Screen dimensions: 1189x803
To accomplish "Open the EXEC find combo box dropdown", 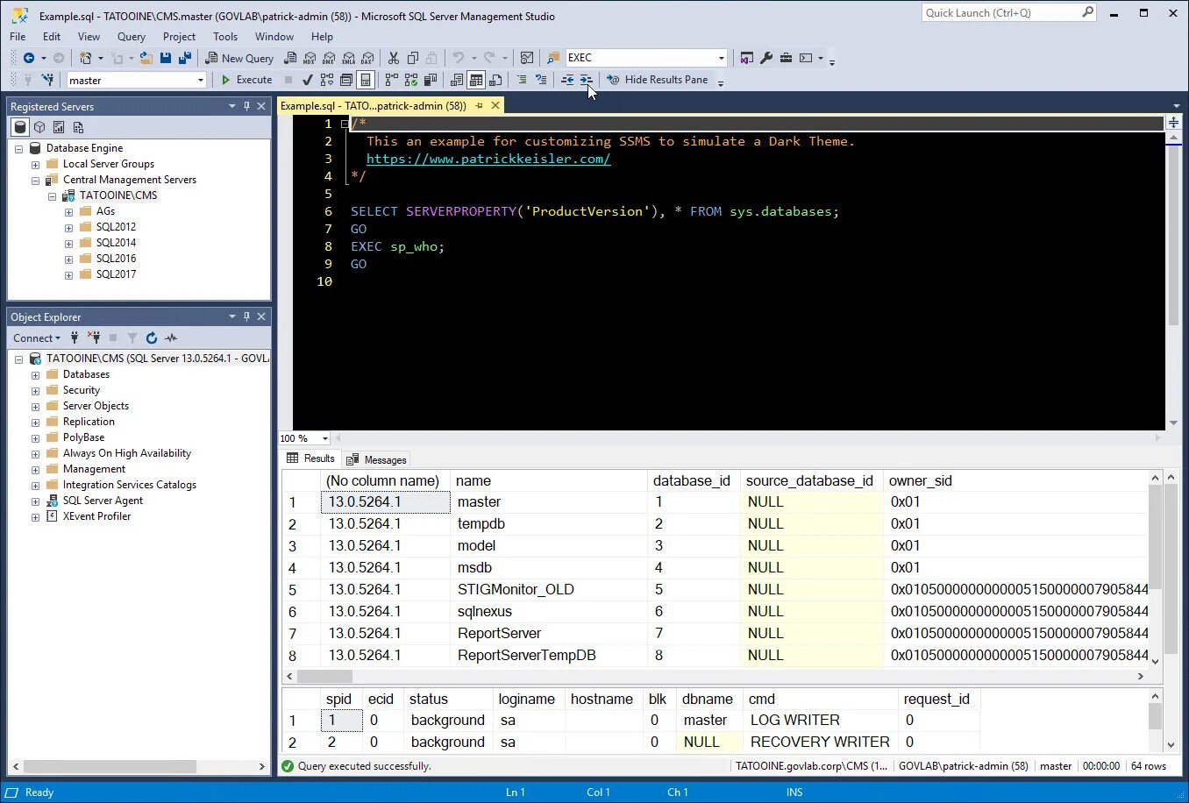I will 721,58.
